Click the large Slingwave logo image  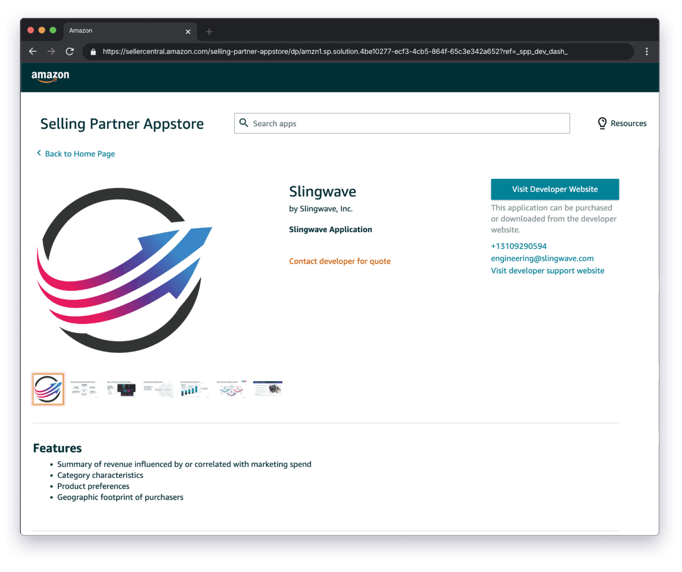tap(124, 270)
